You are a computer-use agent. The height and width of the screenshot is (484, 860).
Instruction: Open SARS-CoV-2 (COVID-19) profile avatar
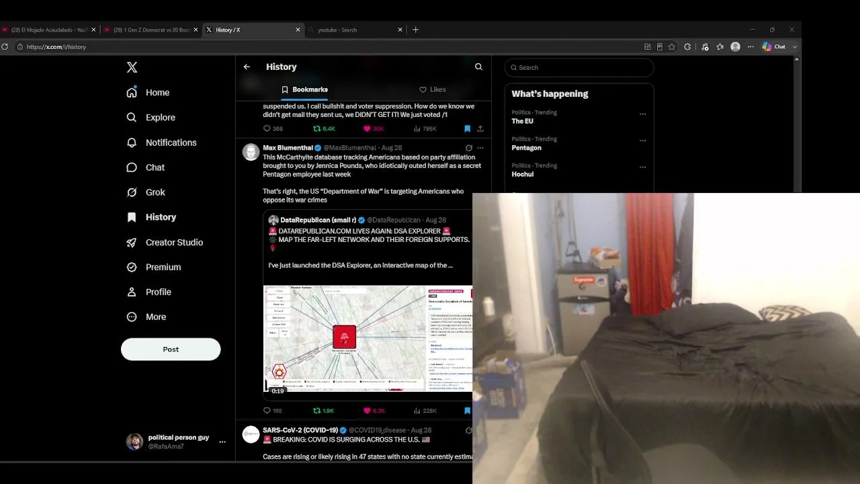click(x=251, y=434)
